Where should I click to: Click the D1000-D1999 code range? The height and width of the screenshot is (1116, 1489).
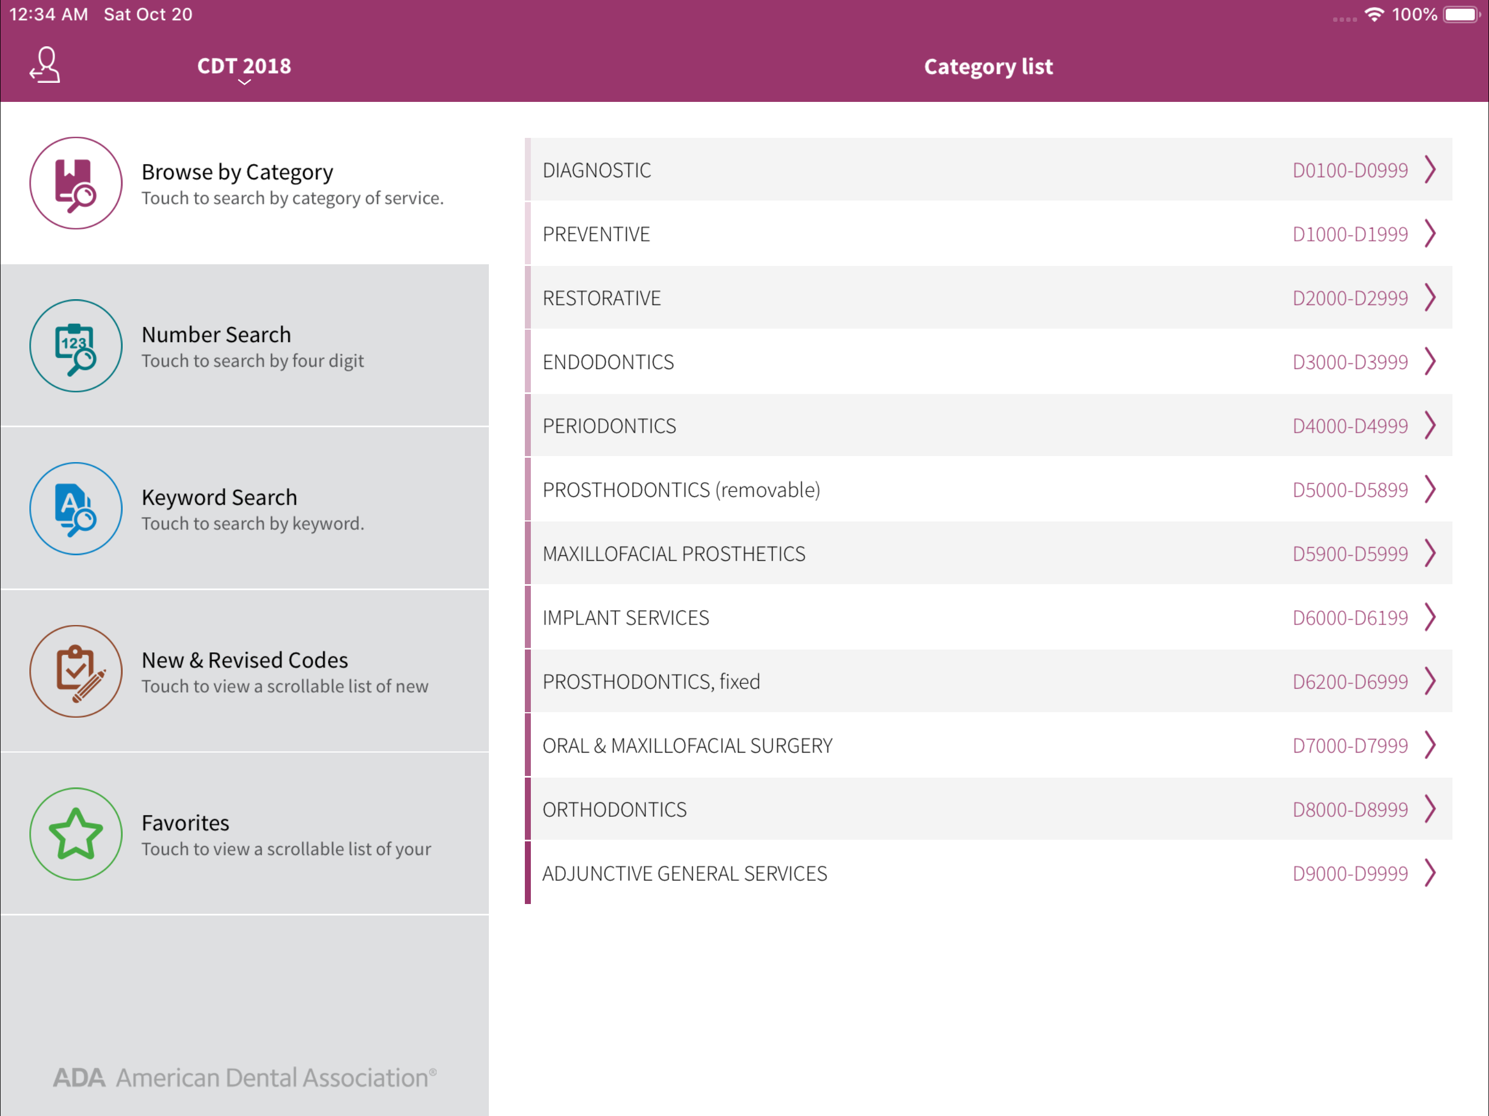[x=1351, y=234]
